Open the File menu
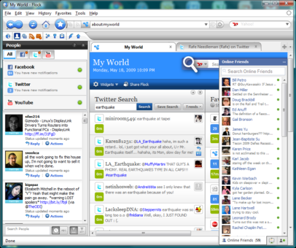Screen dimensions: 296x248 pos(8,13)
